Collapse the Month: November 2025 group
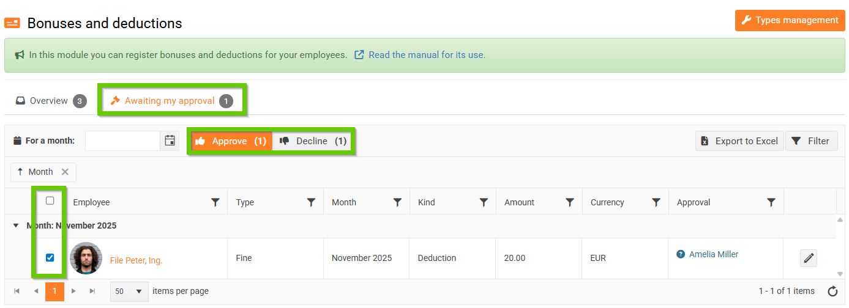This screenshot has width=849, height=308. (16, 226)
